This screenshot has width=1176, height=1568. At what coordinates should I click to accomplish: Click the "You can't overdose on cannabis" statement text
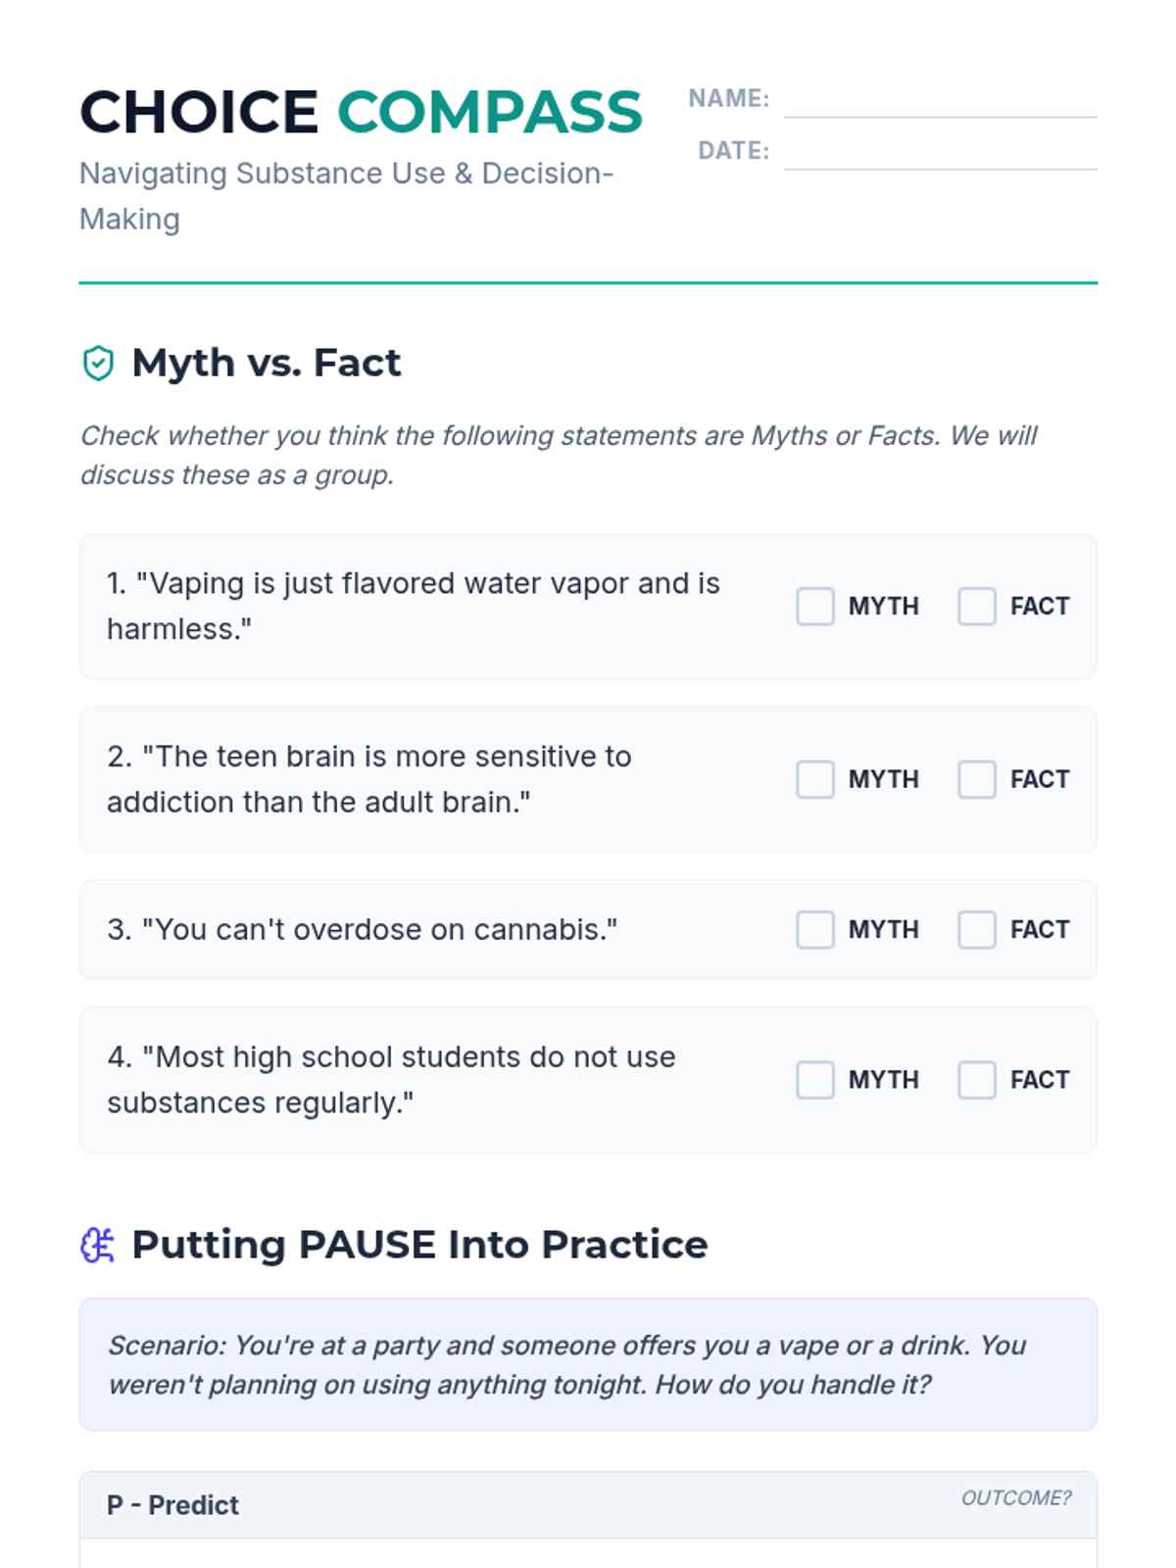[x=363, y=930]
